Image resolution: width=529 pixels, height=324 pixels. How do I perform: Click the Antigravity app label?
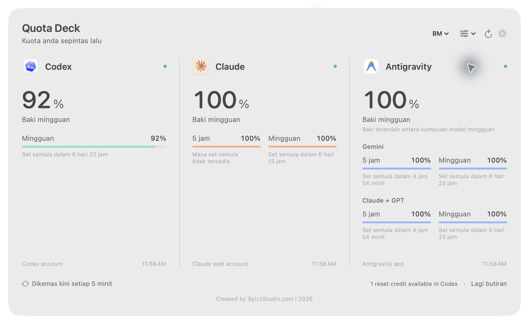click(x=383, y=264)
